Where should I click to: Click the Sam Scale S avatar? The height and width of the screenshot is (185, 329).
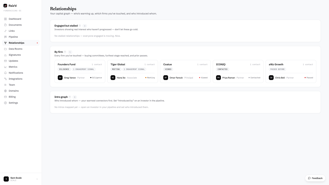6,179
